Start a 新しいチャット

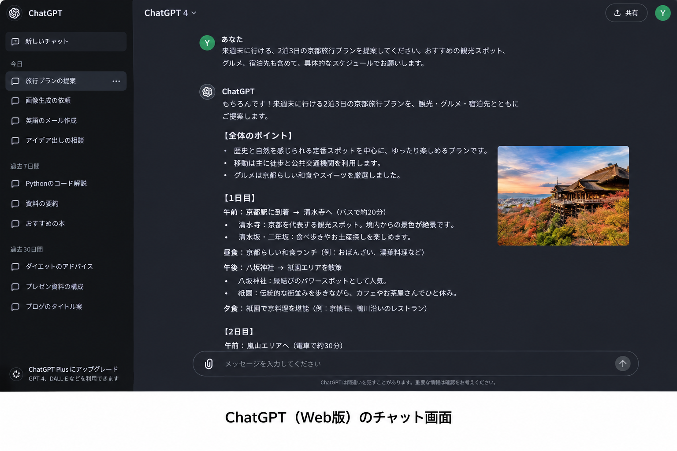[66, 41]
